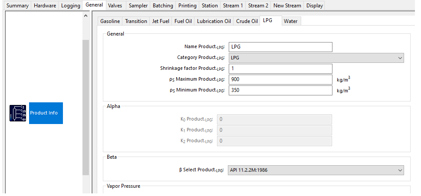This screenshot has width=421, height=196.
Task: Go to the Printing tab
Action: coord(187,6)
